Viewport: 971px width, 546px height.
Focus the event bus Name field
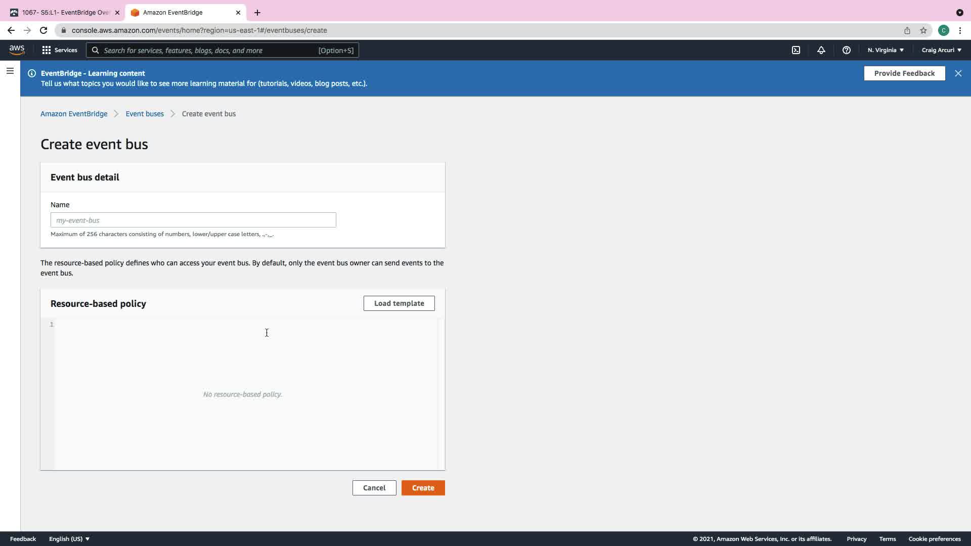click(193, 220)
